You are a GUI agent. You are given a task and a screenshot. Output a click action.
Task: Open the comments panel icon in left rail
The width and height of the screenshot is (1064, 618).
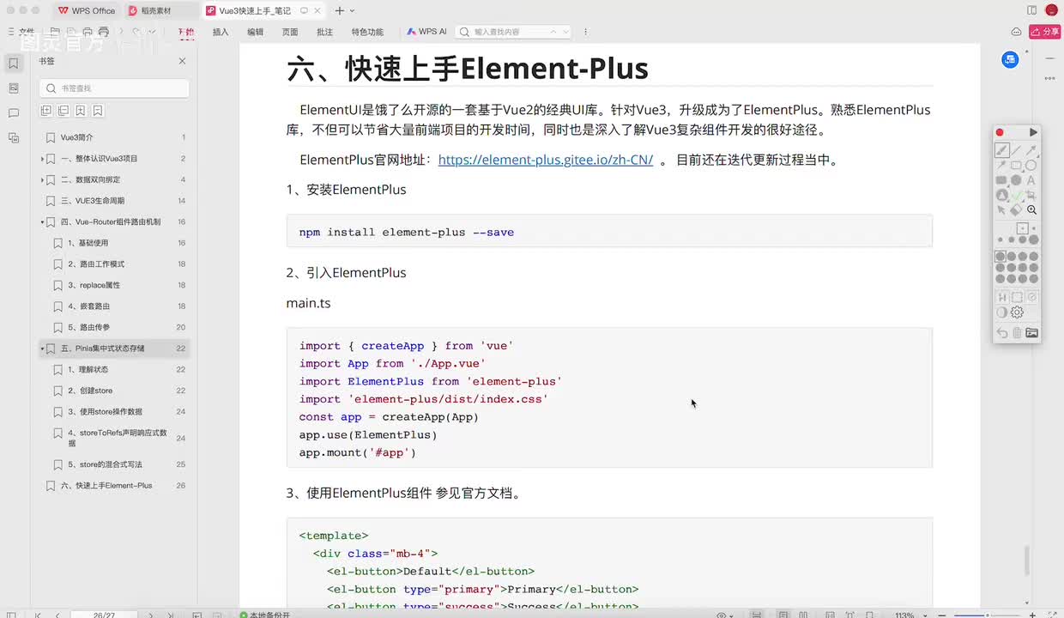[13, 113]
